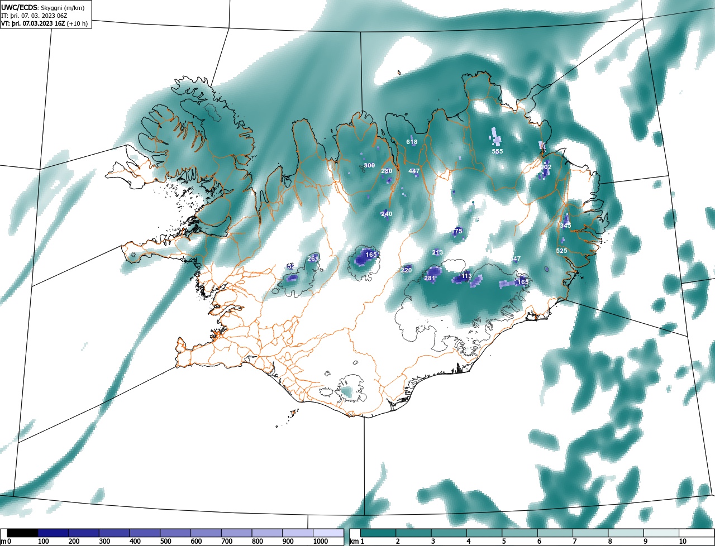Click the 'IT: þri. 07. 03. 2023 06Z' line

coord(34,16)
